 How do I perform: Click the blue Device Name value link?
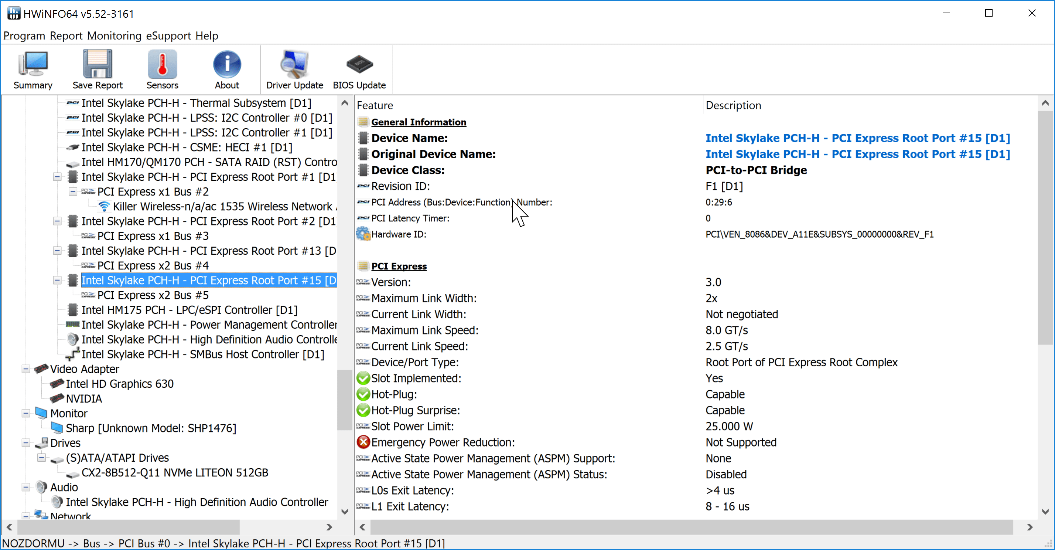click(x=858, y=138)
